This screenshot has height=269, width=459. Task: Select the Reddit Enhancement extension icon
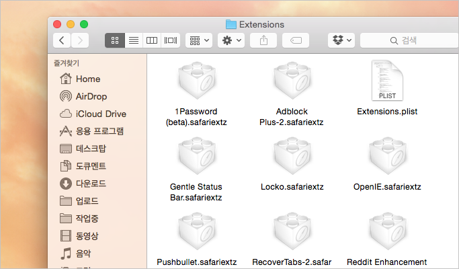387,231
